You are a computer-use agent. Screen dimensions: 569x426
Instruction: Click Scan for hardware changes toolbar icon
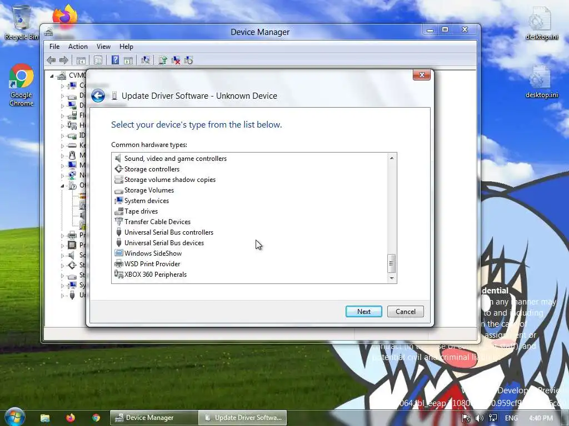(x=146, y=60)
